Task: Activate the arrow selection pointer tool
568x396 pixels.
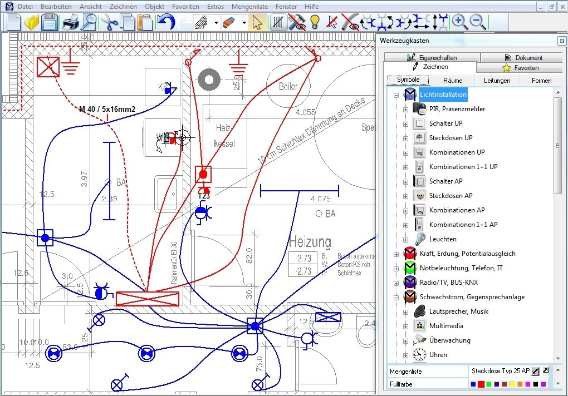Action: coord(257,22)
